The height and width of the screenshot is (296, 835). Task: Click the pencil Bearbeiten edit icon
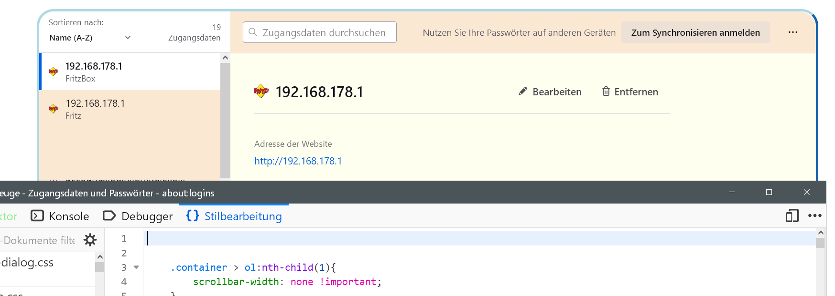[x=523, y=92]
